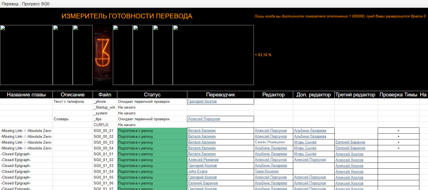Viewport: 428px width, 190px height.
Task: Select the Проверка Тимы column header
Action: (x=398, y=95)
